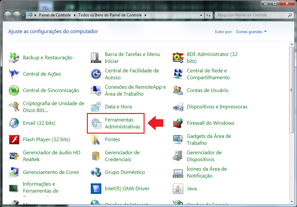Screen dimensions: 297x207
Task: Open the recent pages dropdown beside navigation buttons
Action: click(x=23, y=15)
